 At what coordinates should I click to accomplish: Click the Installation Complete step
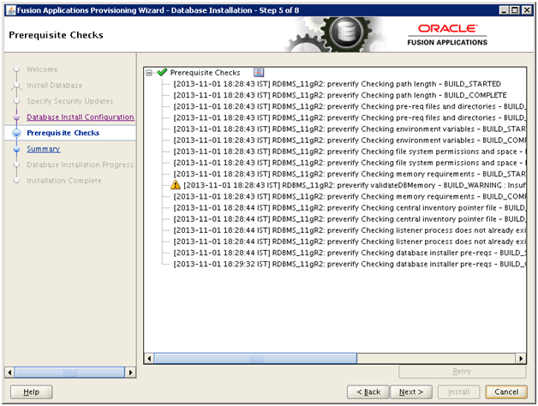tap(64, 181)
